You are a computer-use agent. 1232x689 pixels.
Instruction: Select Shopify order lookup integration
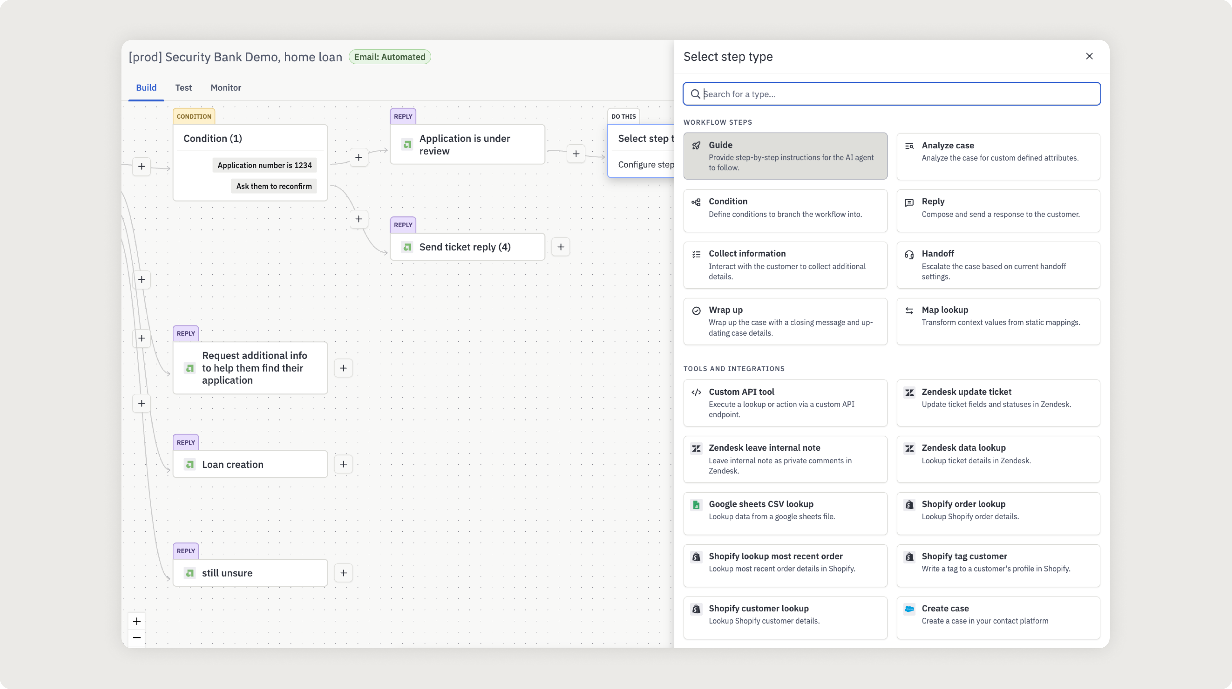[x=998, y=513]
